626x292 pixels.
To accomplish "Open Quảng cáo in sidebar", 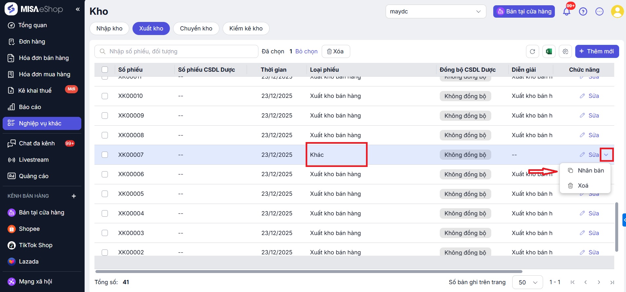I will (x=42, y=176).
